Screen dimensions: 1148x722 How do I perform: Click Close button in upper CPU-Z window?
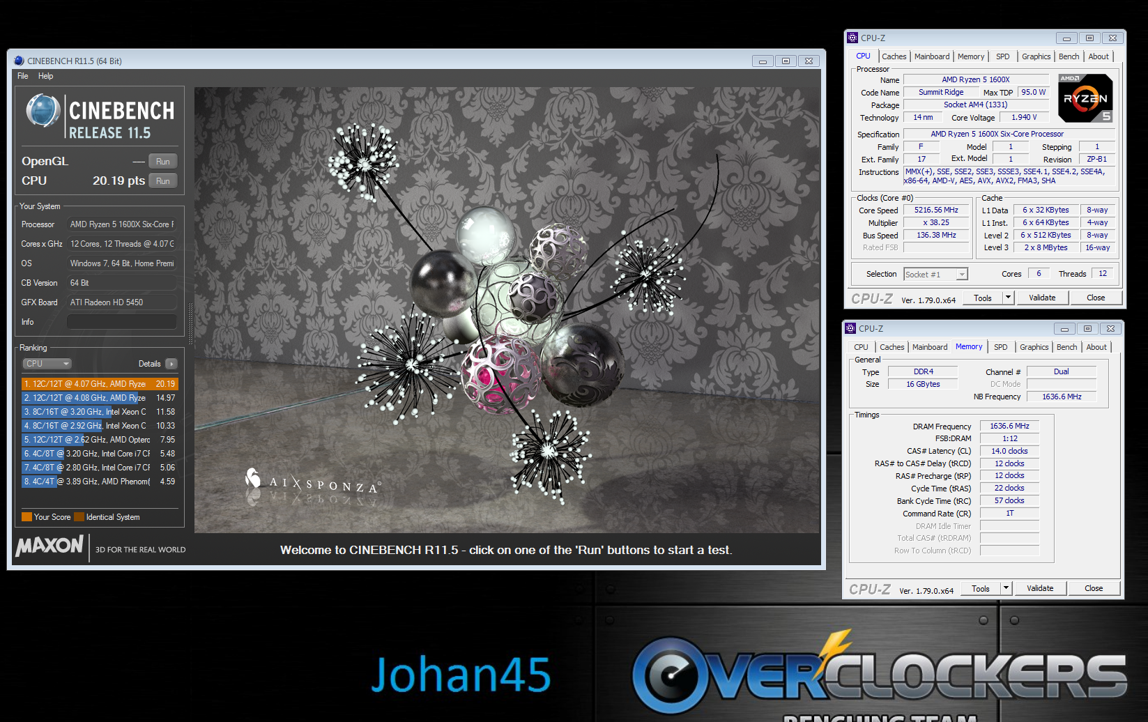[x=1096, y=298]
